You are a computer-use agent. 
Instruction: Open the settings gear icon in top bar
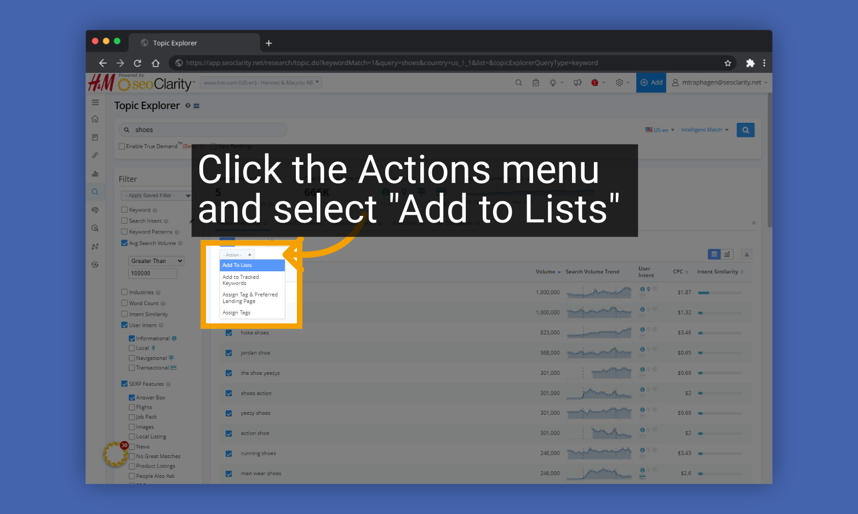(620, 82)
